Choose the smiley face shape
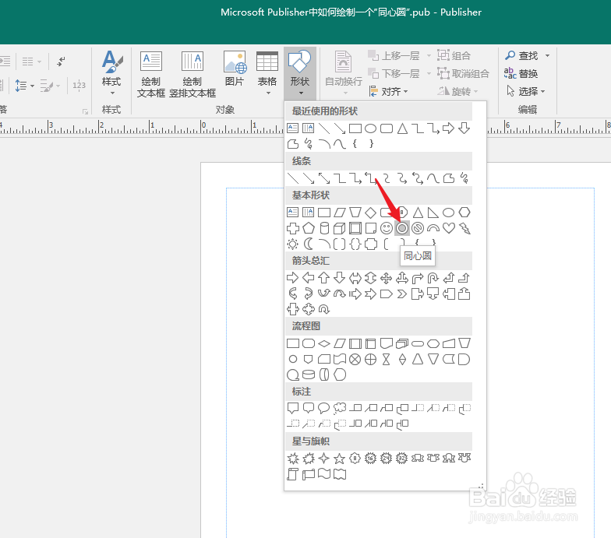This screenshot has height=538, width=611. (x=387, y=228)
